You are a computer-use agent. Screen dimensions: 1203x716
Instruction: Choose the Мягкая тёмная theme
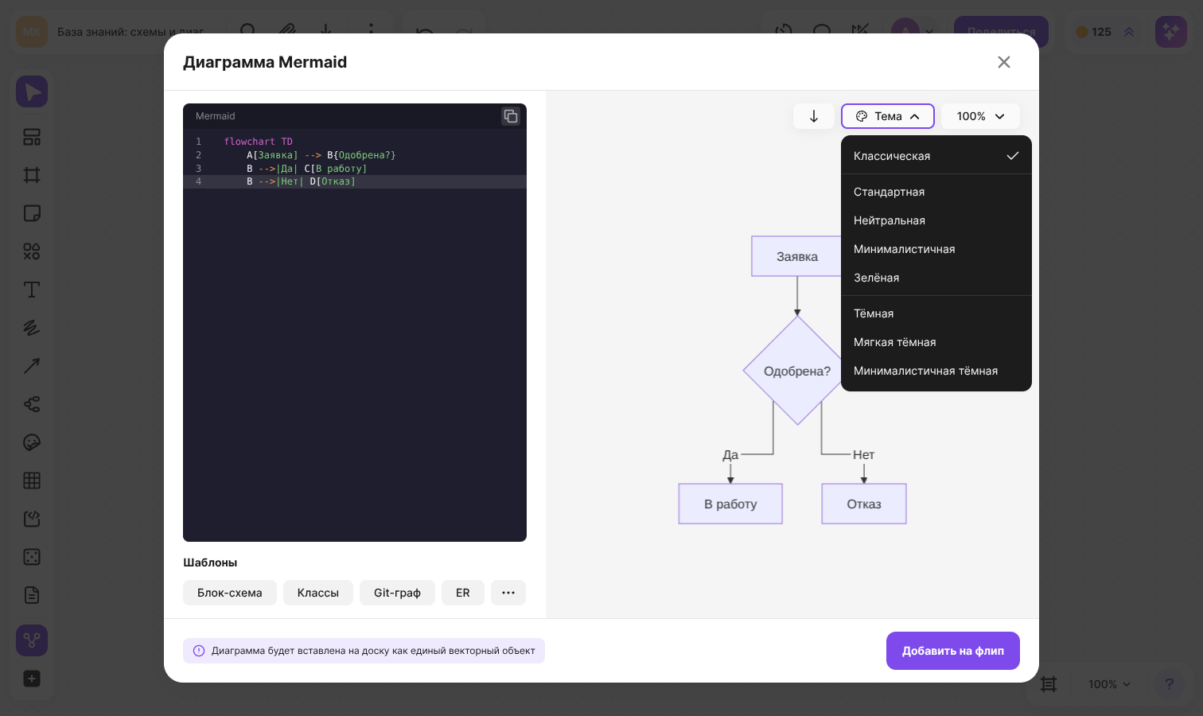click(936, 342)
